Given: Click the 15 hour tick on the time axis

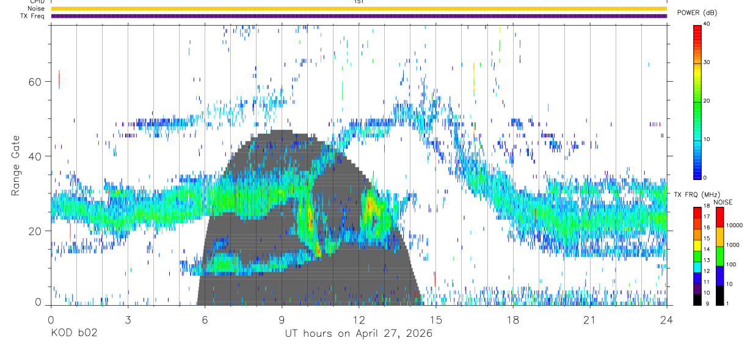Looking at the screenshot, I should click(436, 320).
